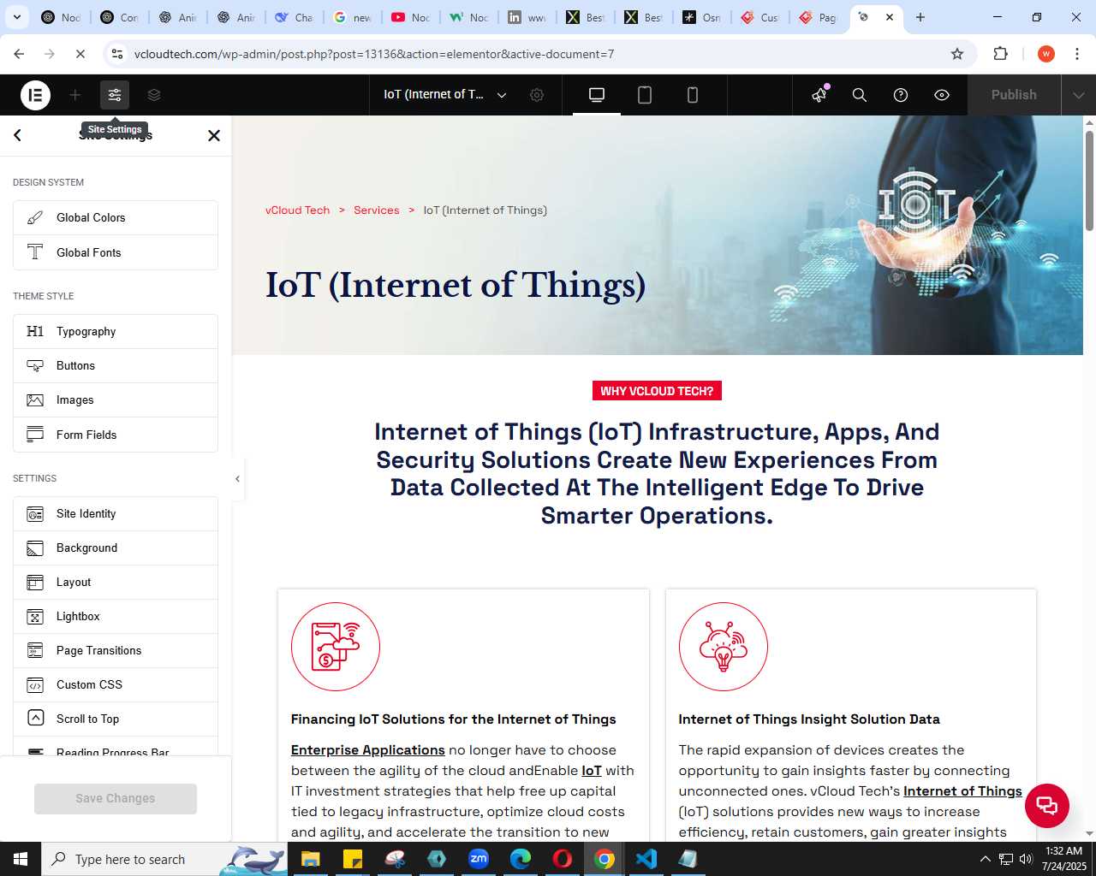Open Visual Studio Code from taskbar
The width and height of the screenshot is (1096, 876).
pos(646,859)
